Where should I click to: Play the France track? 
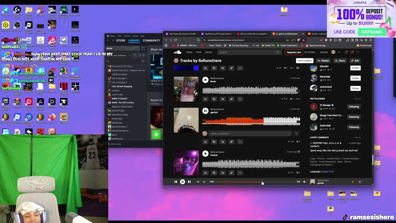pos(205,153)
